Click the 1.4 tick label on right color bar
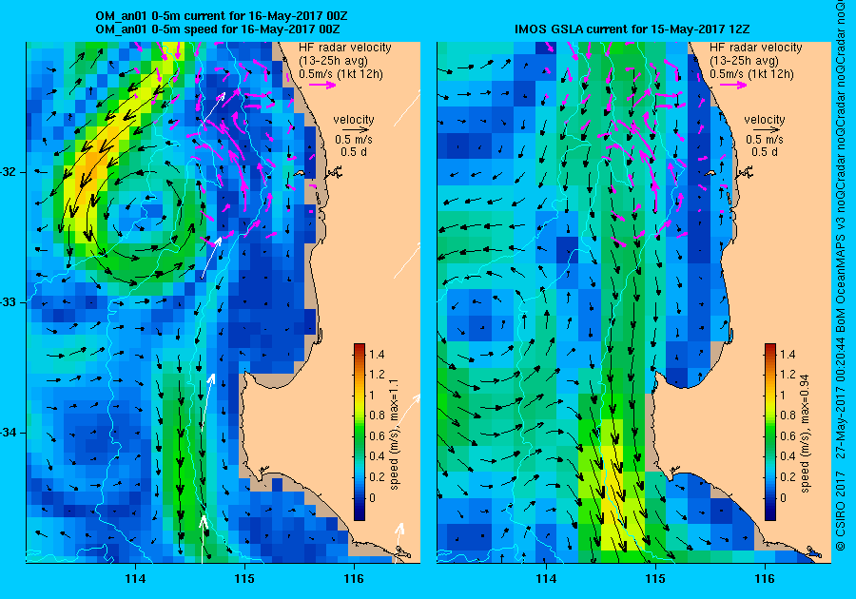Image resolution: width=856 pixels, height=599 pixels. pyautogui.click(x=788, y=355)
